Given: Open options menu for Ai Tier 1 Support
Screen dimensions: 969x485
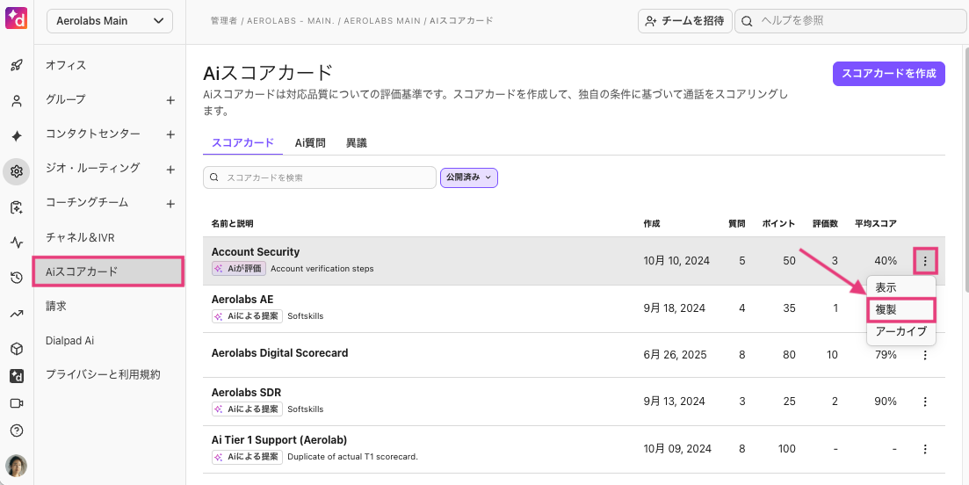Looking at the screenshot, I should click(x=925, y=449).
